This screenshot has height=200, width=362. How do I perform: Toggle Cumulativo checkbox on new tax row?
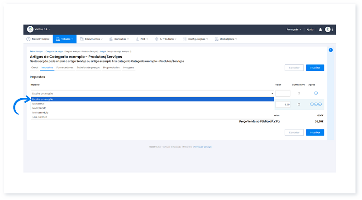pos(299,93)
